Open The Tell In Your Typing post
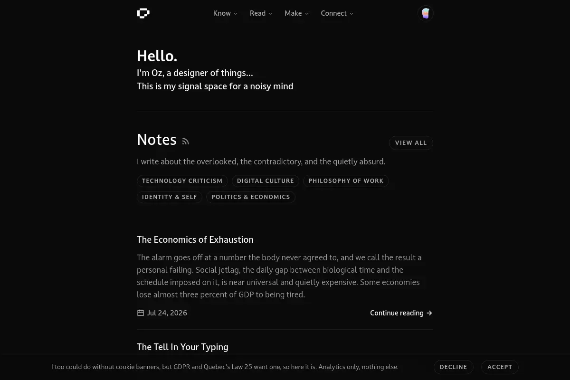The image size is (570, 380). (182, 347)
